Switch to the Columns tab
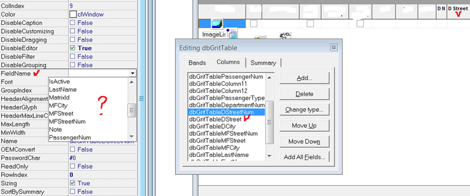The height and width of the screenshot is (196, 470). click(x=228, y=62)
